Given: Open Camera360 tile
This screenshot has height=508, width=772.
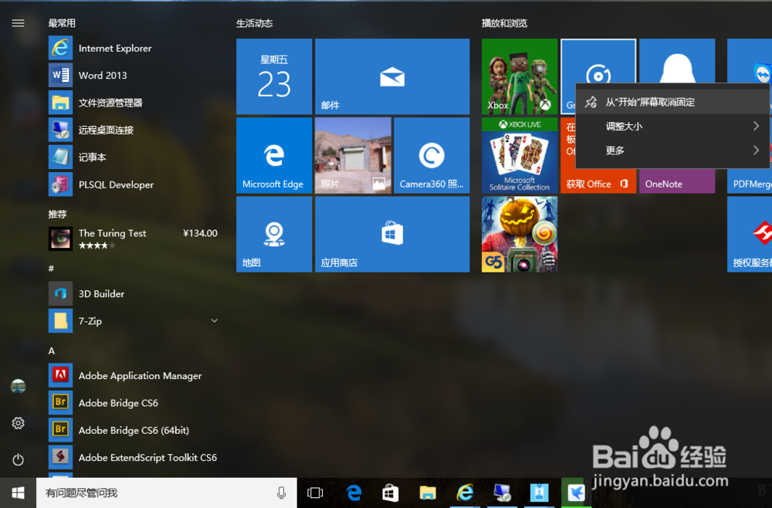Looking at the screenshot, I should click(432, 155).
